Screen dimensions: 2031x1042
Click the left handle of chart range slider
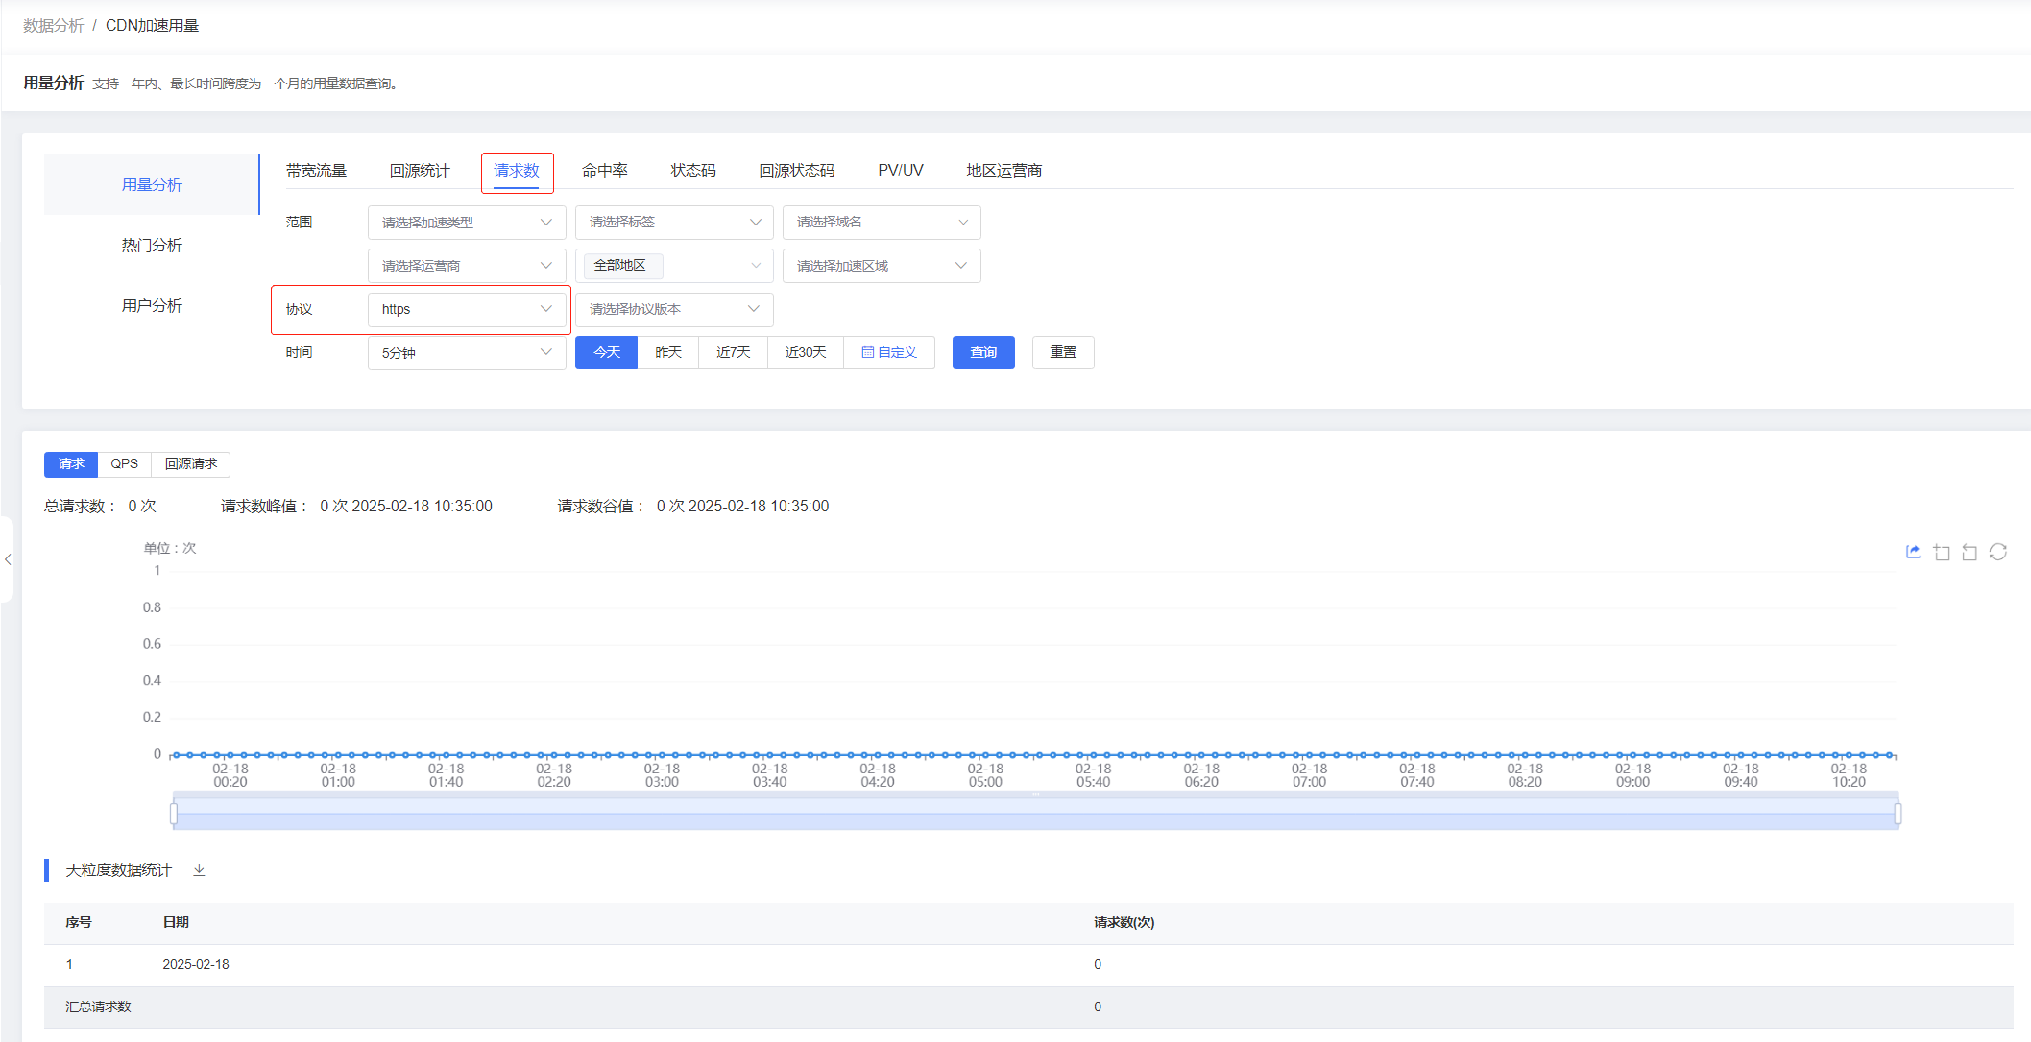174,814
